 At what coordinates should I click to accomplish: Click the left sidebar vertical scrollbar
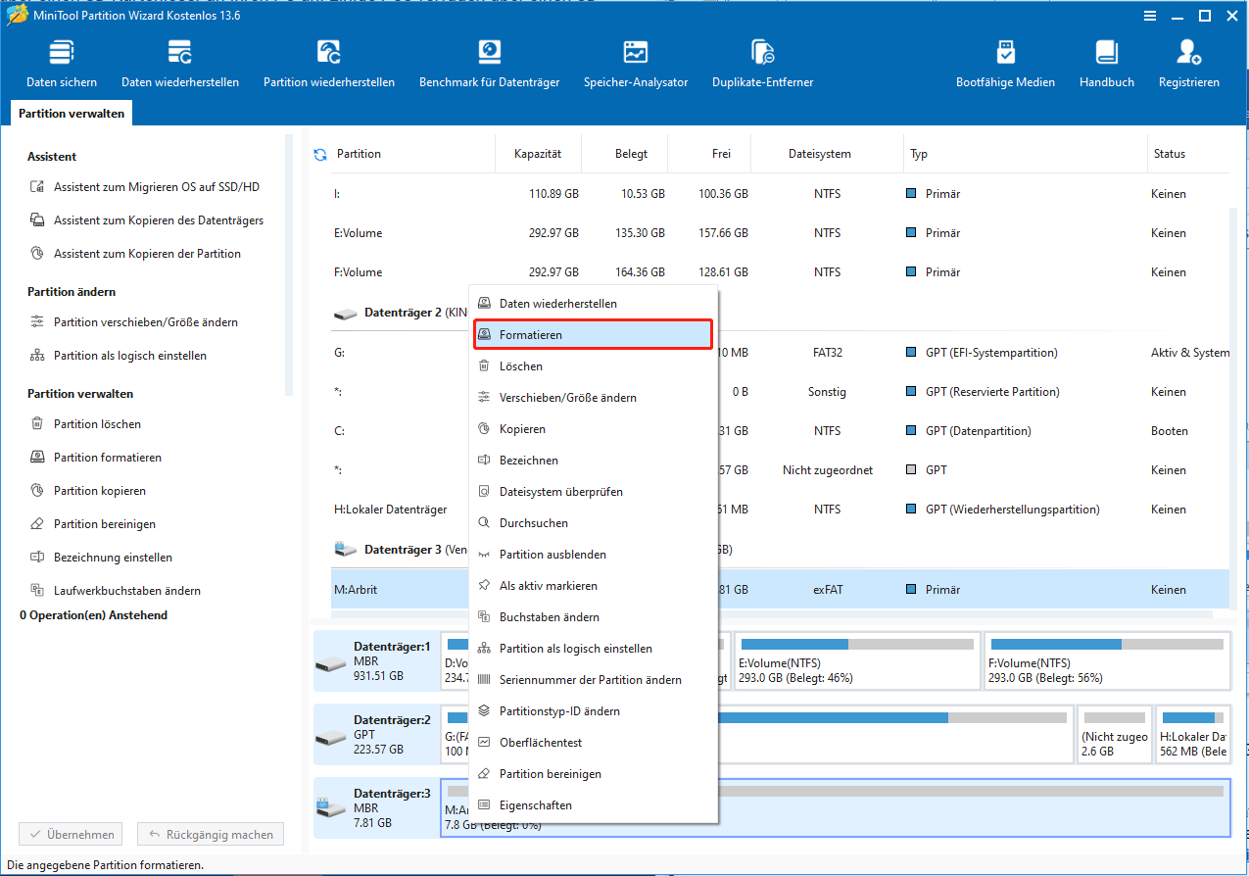pyautogui.click(x=289, y=265)
